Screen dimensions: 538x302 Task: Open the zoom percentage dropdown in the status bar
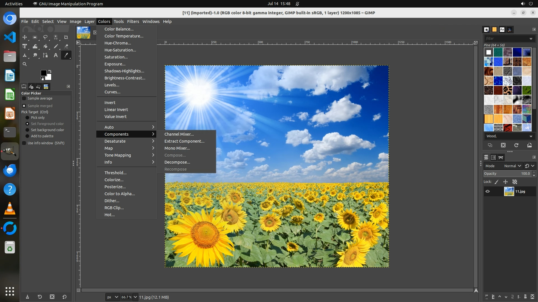[135, 297]
